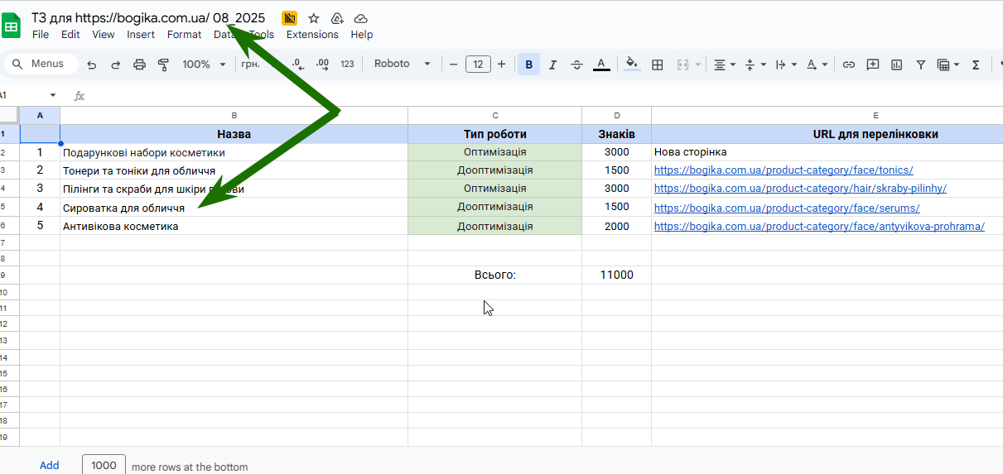Open the 123 number format menu
This screenshot has height=474, width=1003.
pos(347,65)
